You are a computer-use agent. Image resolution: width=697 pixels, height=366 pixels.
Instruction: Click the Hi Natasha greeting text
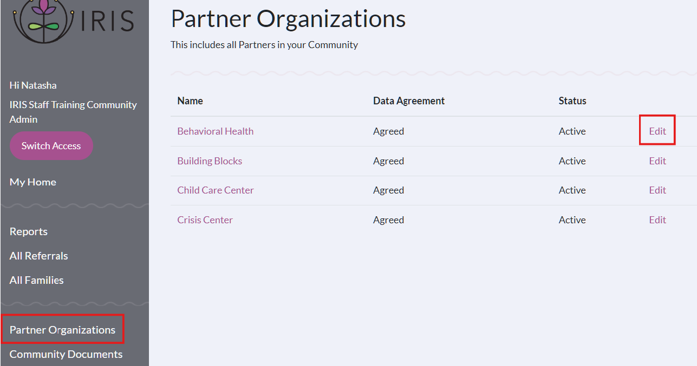coord(33,85)
